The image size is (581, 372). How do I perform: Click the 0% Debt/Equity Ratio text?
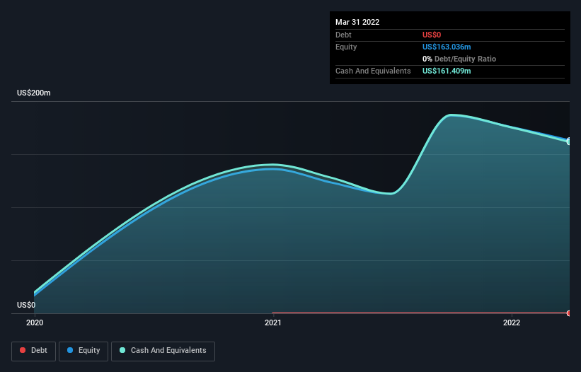(459, 59)
